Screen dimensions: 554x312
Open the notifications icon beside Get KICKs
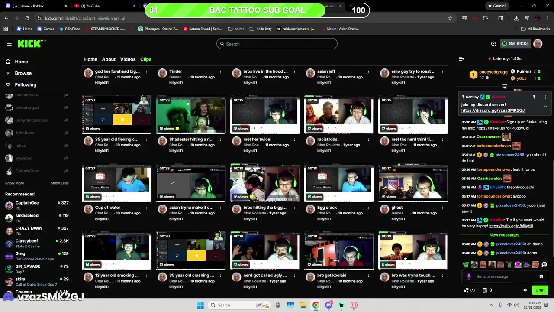pyautogui.click(x=493, y=44)
